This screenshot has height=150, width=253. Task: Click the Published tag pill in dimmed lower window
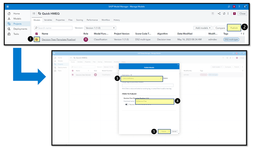(204, 75)
